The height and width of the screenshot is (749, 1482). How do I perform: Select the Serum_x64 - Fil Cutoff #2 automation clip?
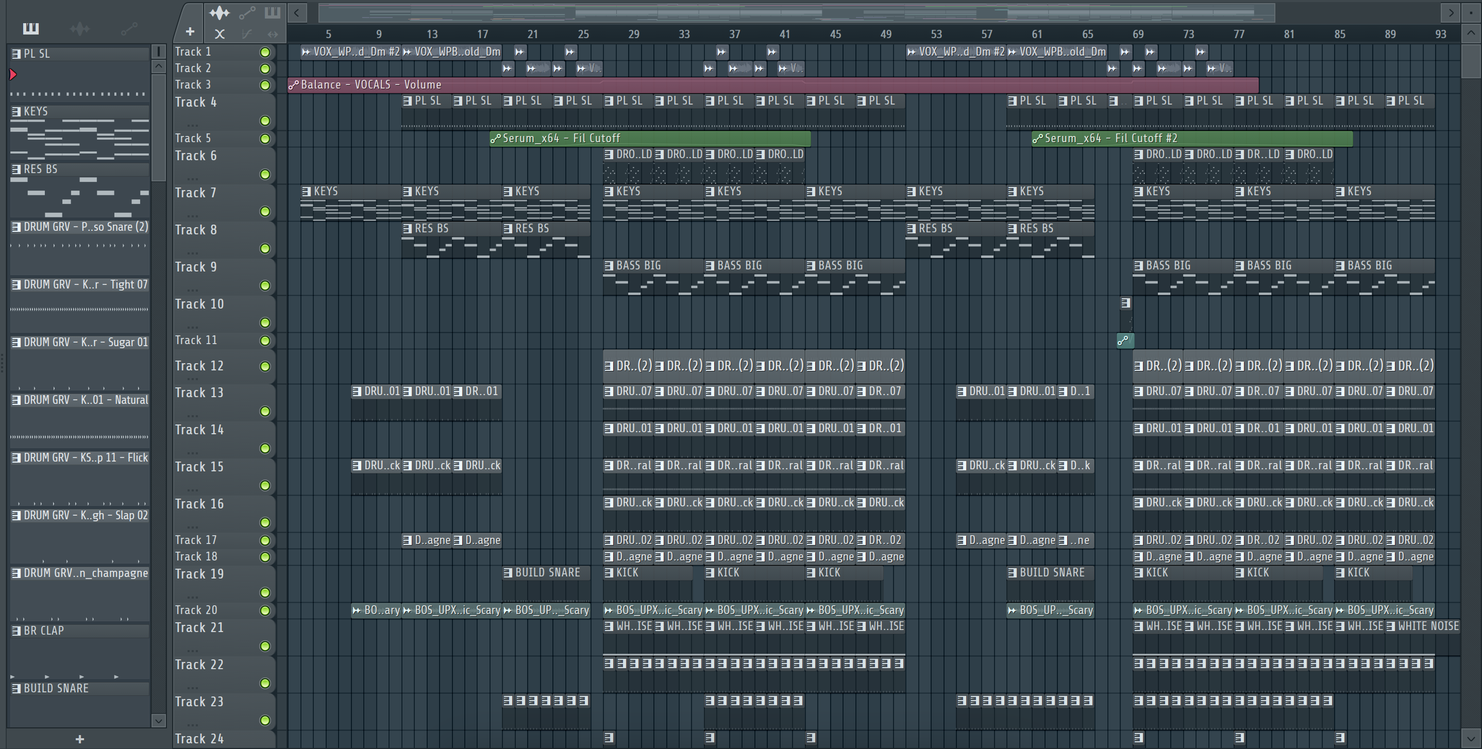click(1191, 138)
